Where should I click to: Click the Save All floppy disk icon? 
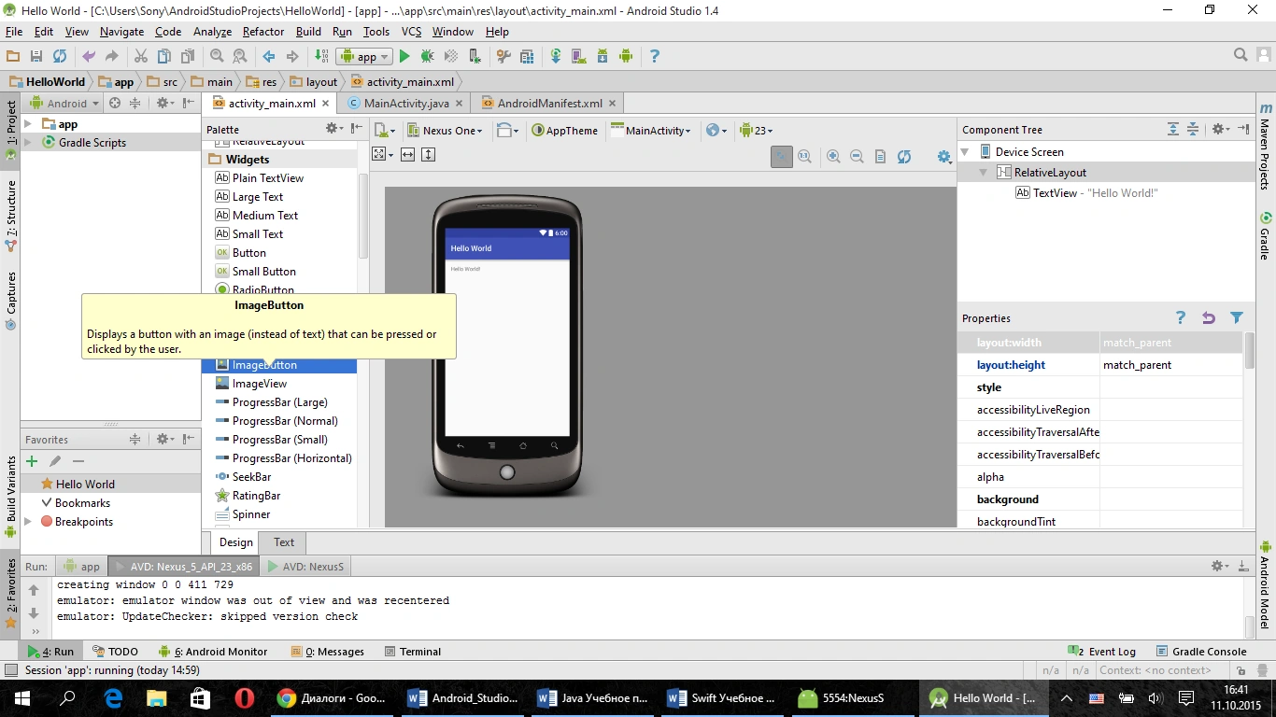pos(35,57)
